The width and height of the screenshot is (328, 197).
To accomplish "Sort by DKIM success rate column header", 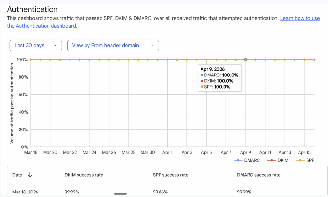I will [84, 175].
